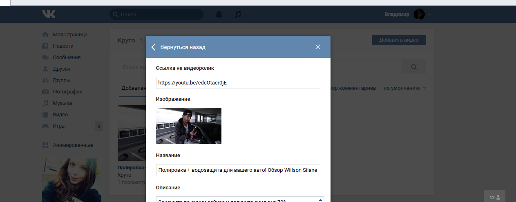Click the video preview image in dialog
This screenshot has height=202, width=516.
pos(189,126)
